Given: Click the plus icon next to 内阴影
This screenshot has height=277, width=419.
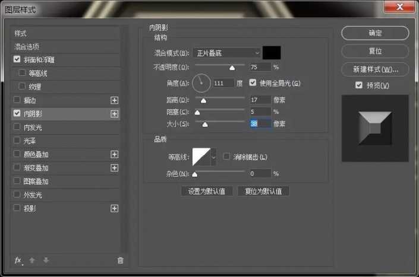Looking at the screenshot, I should coord(115,113).
